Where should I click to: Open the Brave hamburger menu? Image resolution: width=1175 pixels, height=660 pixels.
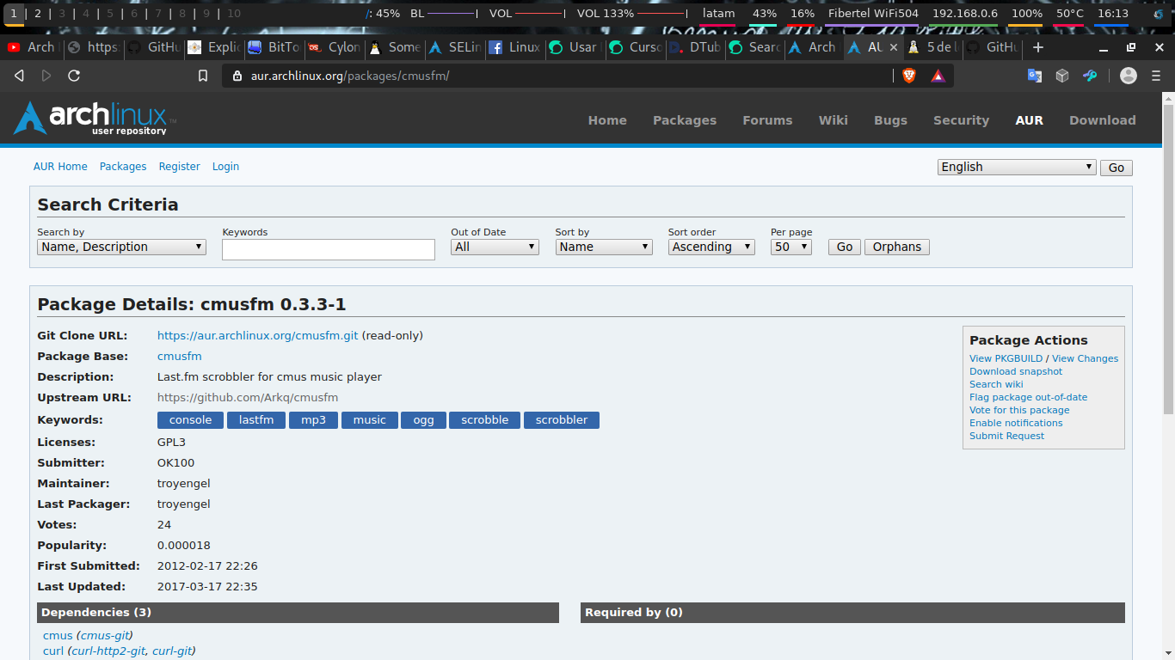pyautogui.click(x=1156, y=76)
